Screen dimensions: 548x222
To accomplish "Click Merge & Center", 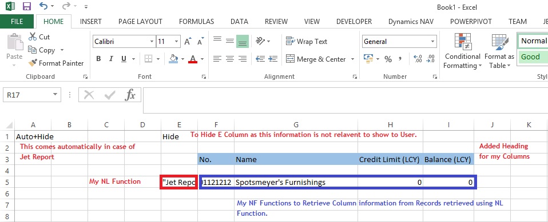I will pyautogui.click(x=316, y=59).
